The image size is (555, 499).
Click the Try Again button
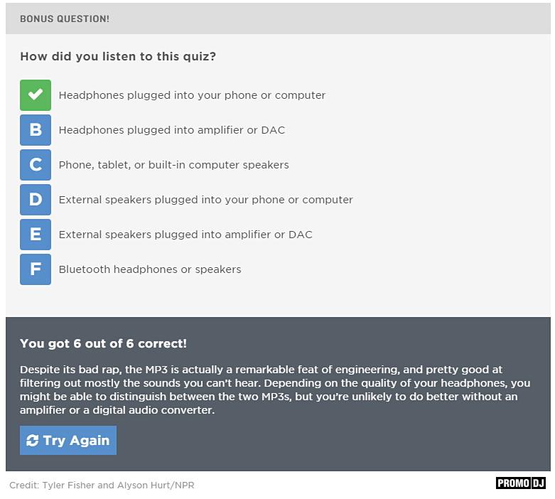click(x=68, y=440)
